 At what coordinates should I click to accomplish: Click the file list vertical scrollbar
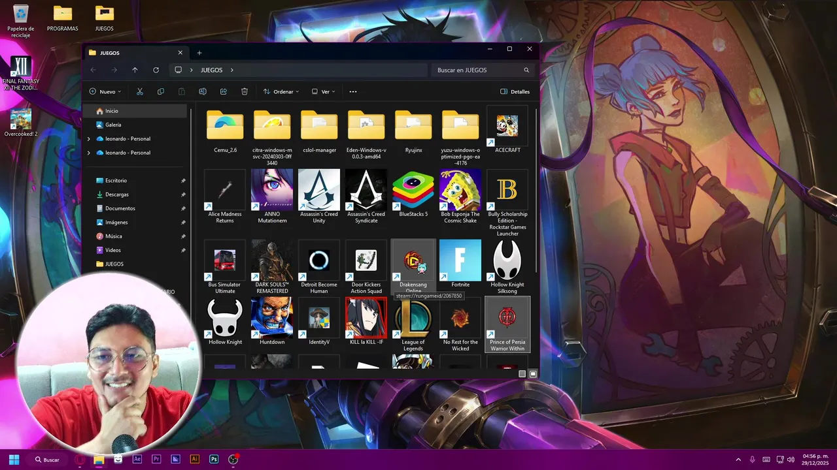tap(536, 189)
